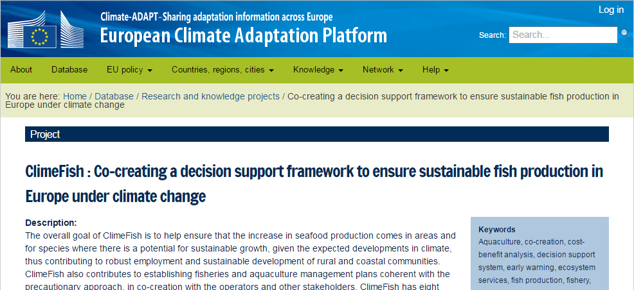Expand the Help dropdown menu
The width and height of the screenshot is (634, 290).
click(435, 70)
